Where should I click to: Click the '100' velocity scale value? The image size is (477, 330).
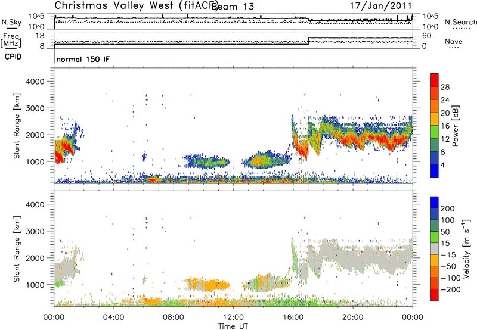pos(448,220)
